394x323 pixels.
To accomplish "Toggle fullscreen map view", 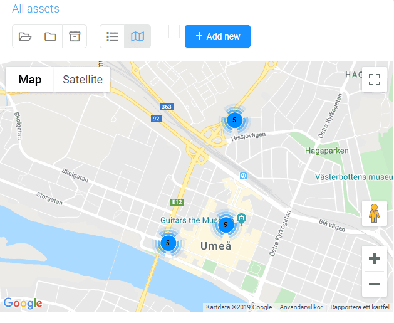I will [375, 80].
